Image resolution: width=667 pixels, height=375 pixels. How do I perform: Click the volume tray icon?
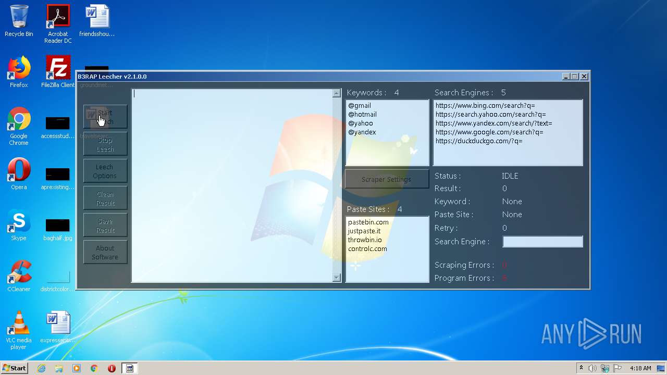click(x=592, y=368)
